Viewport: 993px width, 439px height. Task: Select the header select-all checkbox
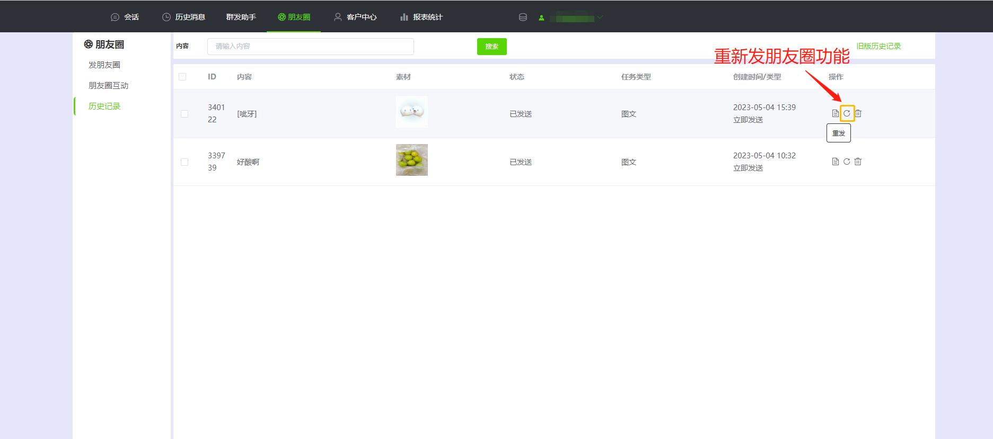pos(182,77)
